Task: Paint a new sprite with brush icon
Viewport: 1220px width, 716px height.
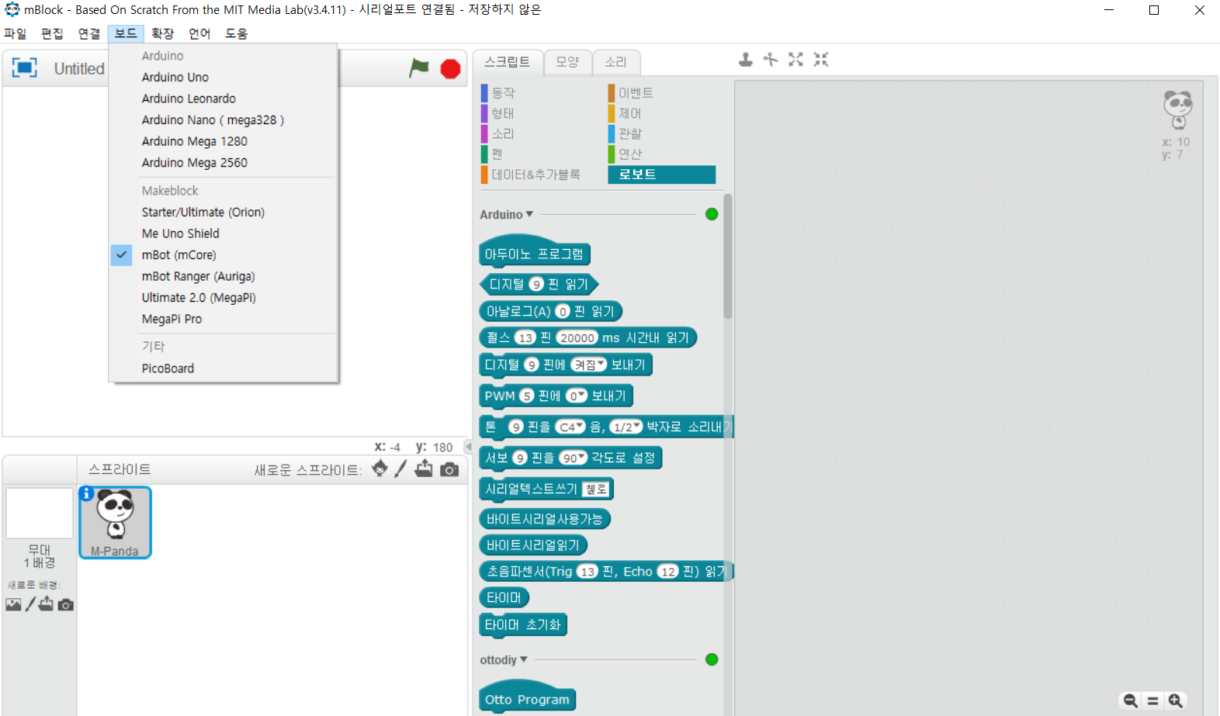Action: 400,469
